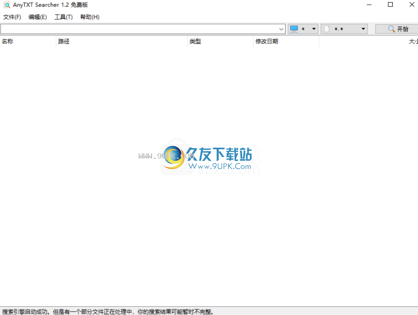Image resolution: width=418 pixels, height=315 pixels.
Task: Click the 开始 search button
Action: (397, 29)
